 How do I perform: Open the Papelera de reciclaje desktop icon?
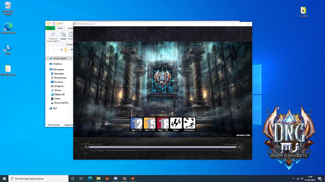[x=8, y=8]
